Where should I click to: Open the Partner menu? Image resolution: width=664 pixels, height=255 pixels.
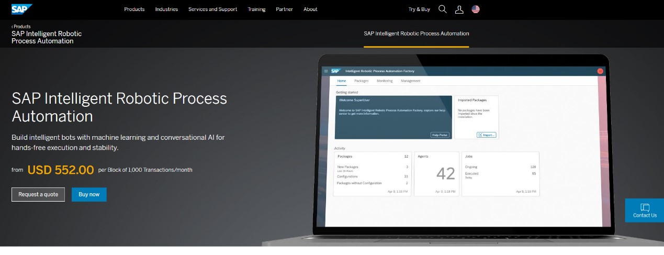click(x=284, y=9)
